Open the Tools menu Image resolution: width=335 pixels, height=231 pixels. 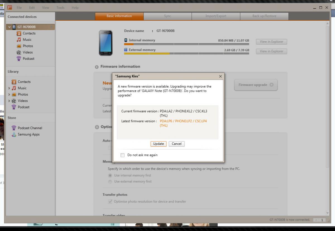[x=60, y=8]
